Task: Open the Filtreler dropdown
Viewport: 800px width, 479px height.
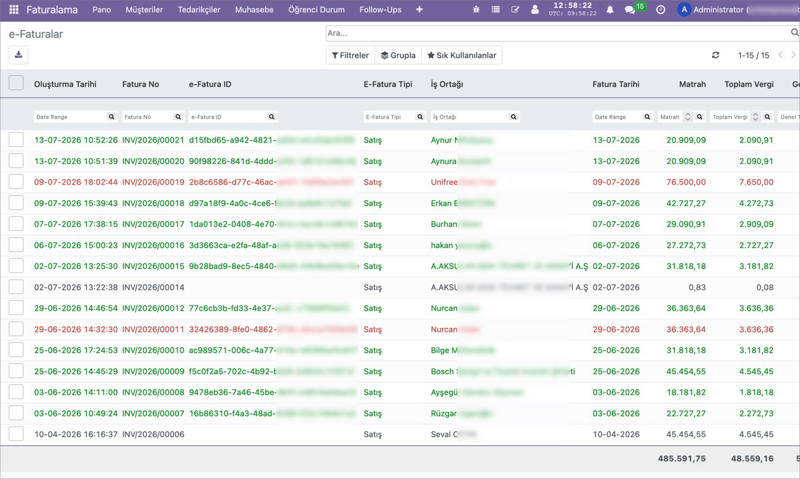Action: 350,55
